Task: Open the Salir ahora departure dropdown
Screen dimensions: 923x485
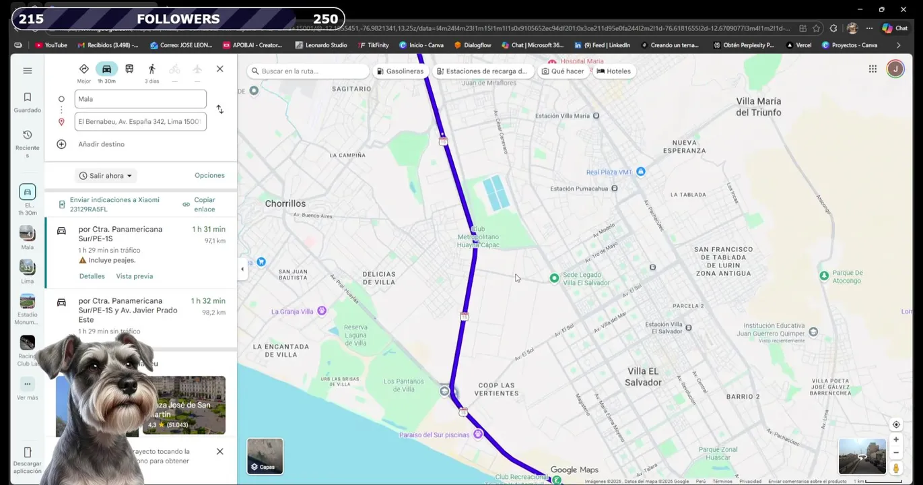Action: [x=106, y=176]
